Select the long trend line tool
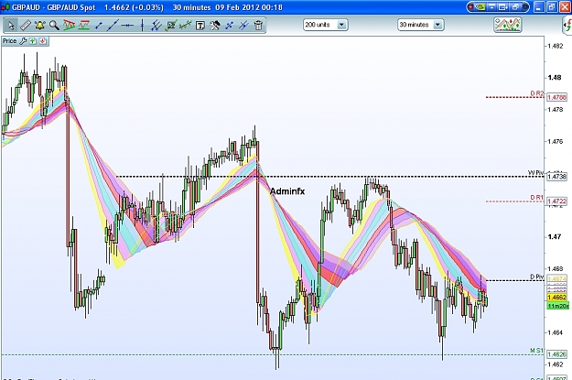Image resolution: width=572 pixels, height=380 pixels. (113, 26)
